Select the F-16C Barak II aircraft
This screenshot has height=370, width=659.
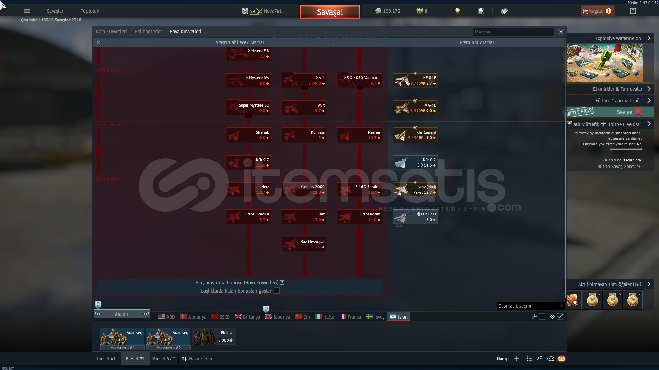248,217
